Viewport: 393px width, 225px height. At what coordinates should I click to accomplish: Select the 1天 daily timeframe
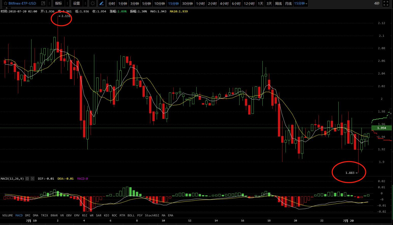(260, 4)
